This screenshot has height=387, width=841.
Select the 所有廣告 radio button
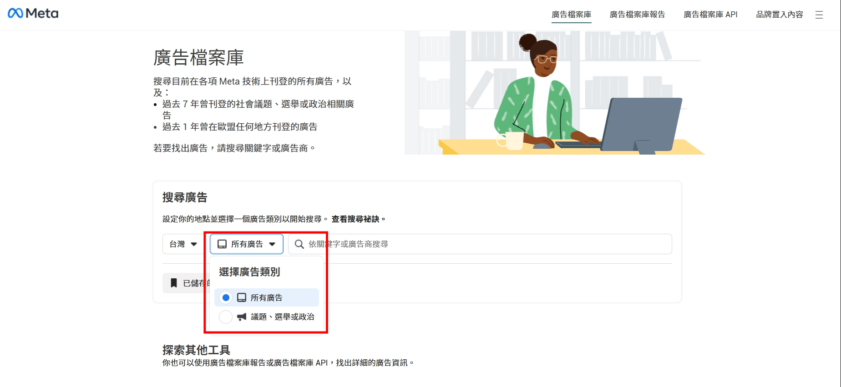[226, 298]
